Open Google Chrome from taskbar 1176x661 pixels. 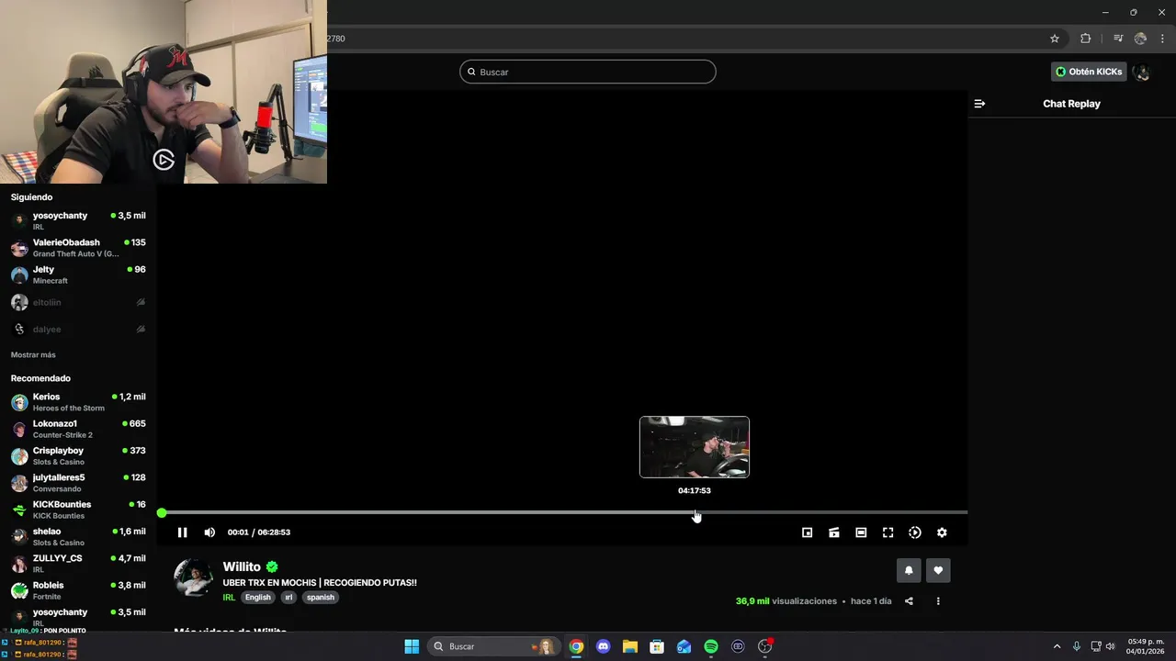(x=576, y=646)
